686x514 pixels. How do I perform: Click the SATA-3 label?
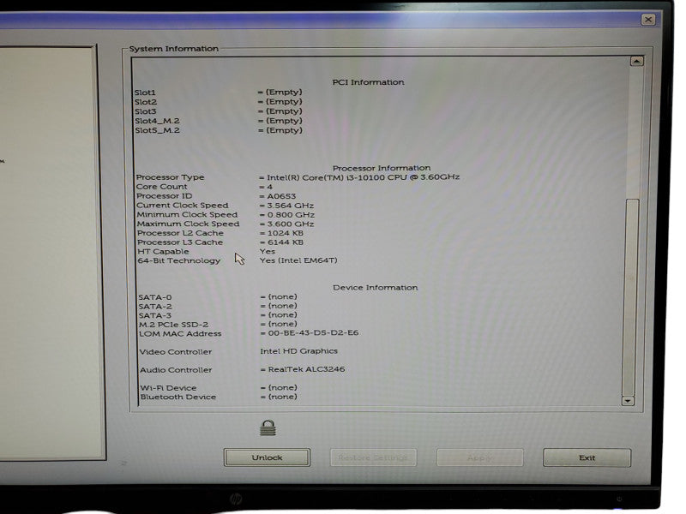155,315
